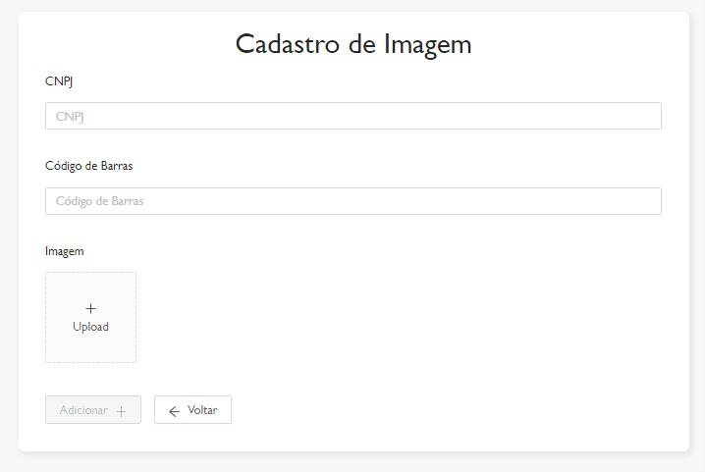The image size is (705, 472).
Task: Click the left arrow icon on Voltar
Action: [x=174, y=411]
